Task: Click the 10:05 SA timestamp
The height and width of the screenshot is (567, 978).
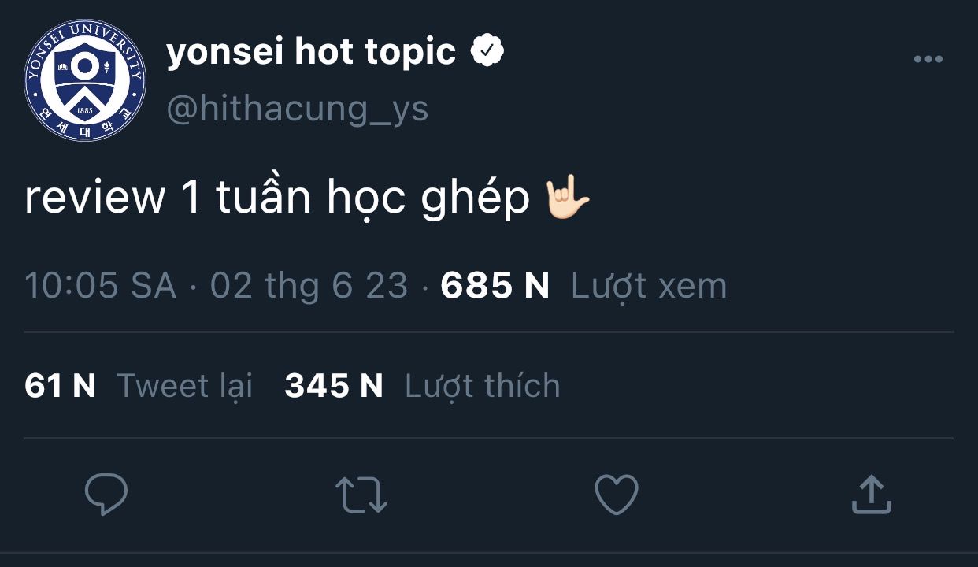Action: pyautogui.click(x=100, y=285)
